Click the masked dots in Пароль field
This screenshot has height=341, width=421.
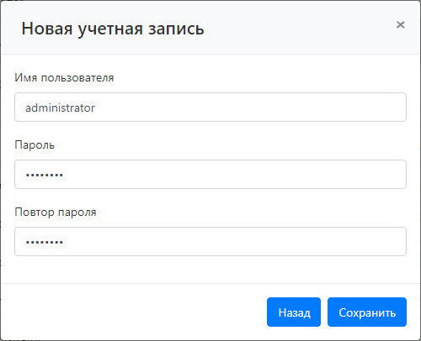click(45, 175)
